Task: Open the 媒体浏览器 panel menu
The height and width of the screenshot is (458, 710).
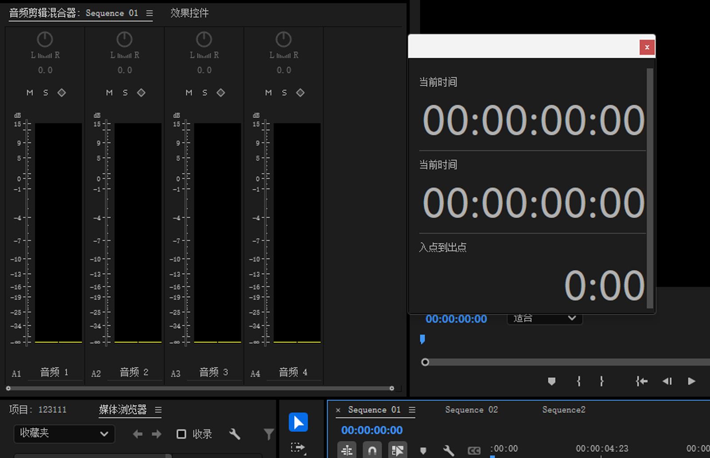Action: (158, 410)
